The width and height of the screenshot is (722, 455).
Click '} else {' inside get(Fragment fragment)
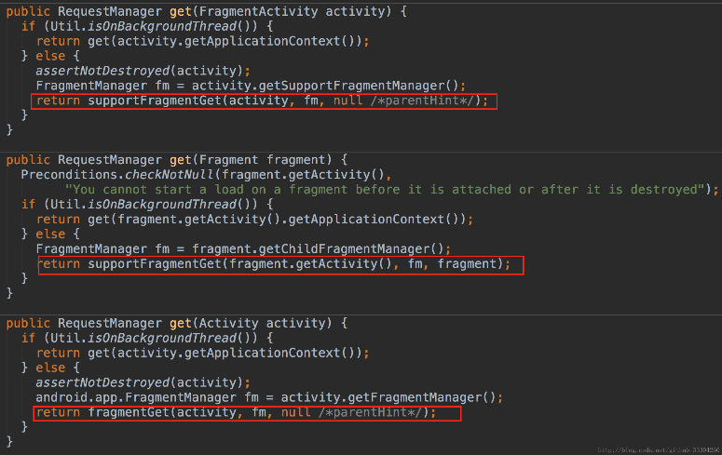pos(50,234)
